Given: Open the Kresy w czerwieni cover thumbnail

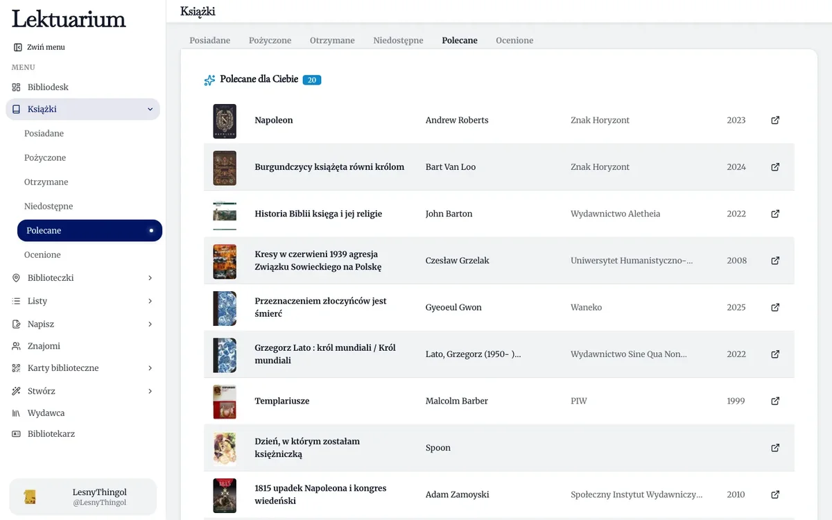Looking at the screenshot, I should pos(225,261).
